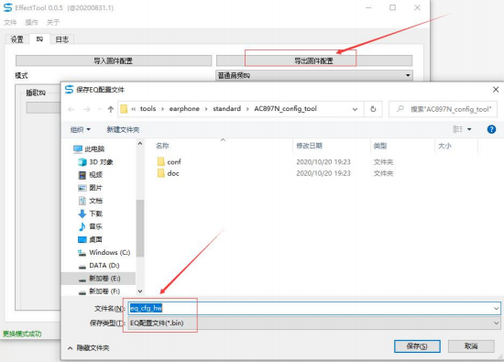
Task: Select the standard breadcrumb segment
Action: click(x=226, y=109)
